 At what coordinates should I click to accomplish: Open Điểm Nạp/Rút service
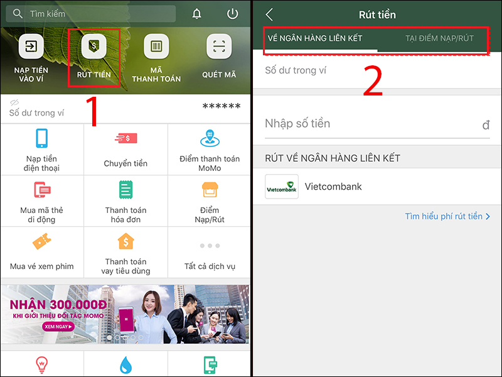(x=210, y=201)
